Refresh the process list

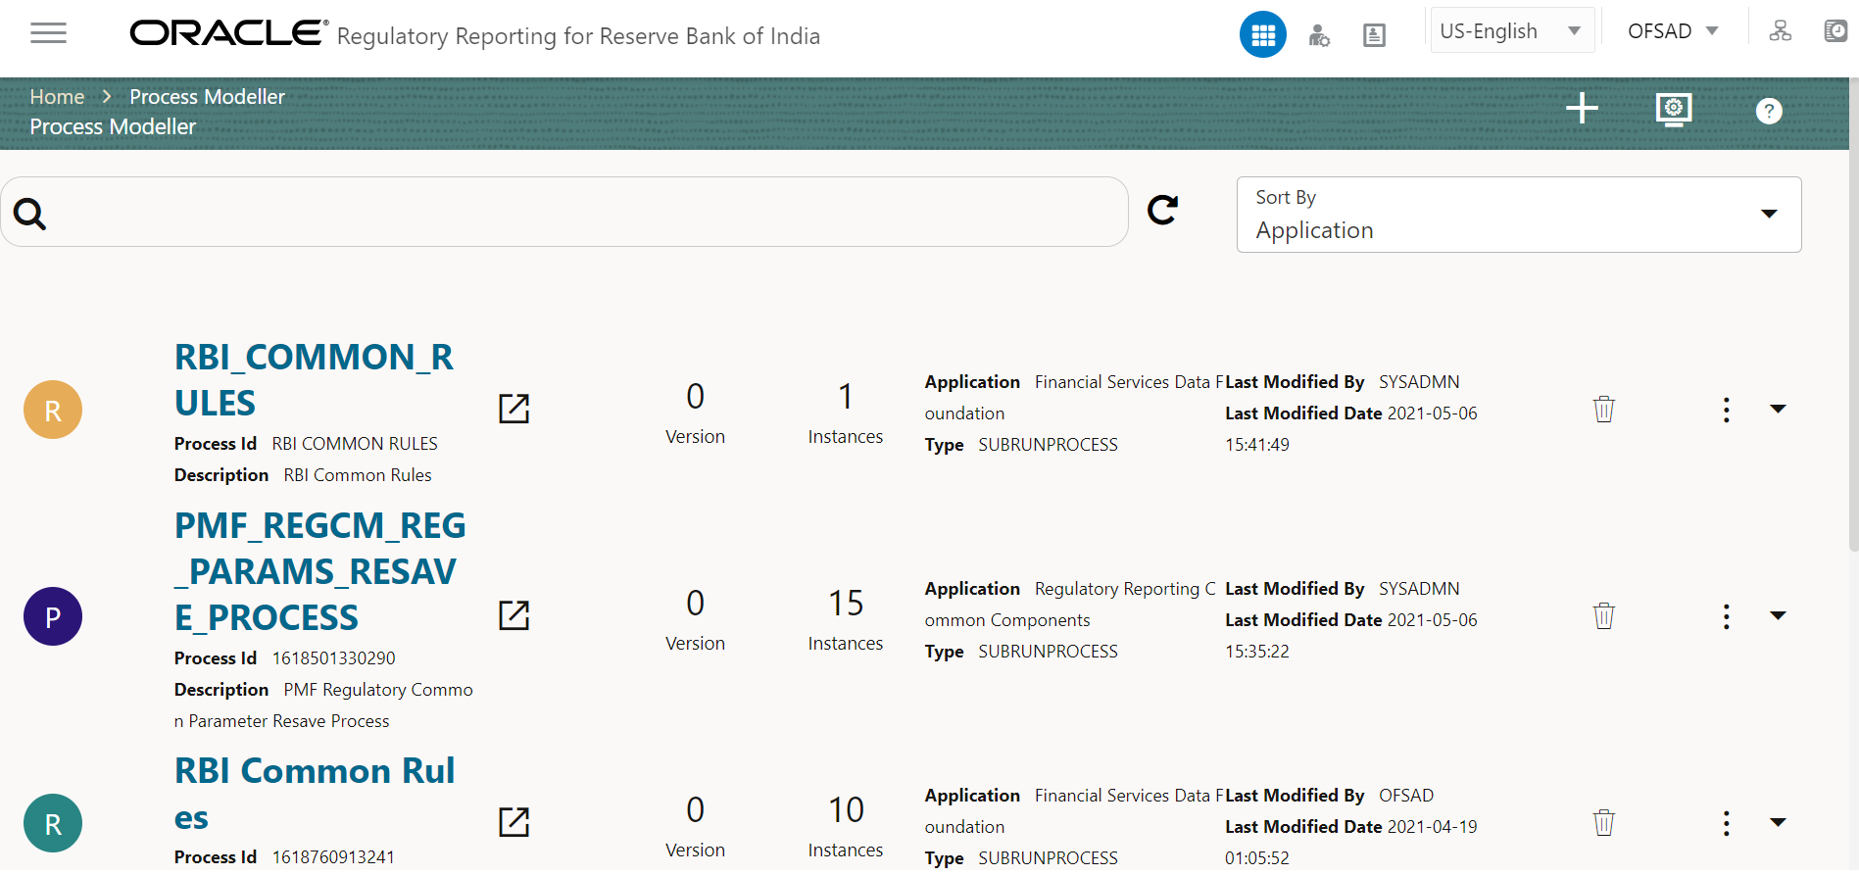coord(1162,210)
